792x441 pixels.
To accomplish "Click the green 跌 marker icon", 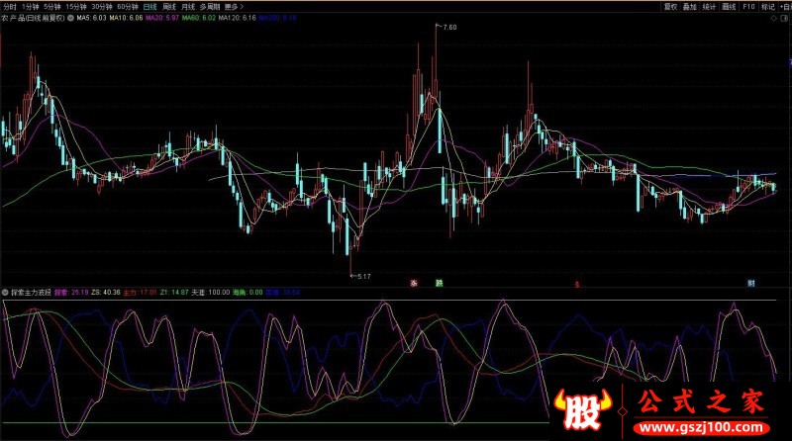I will tap(439, 284).
